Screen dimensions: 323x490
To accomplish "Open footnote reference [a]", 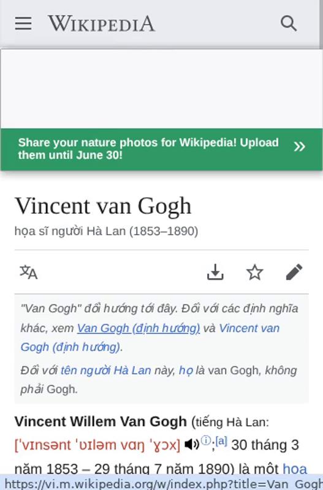I will point(221,440).
